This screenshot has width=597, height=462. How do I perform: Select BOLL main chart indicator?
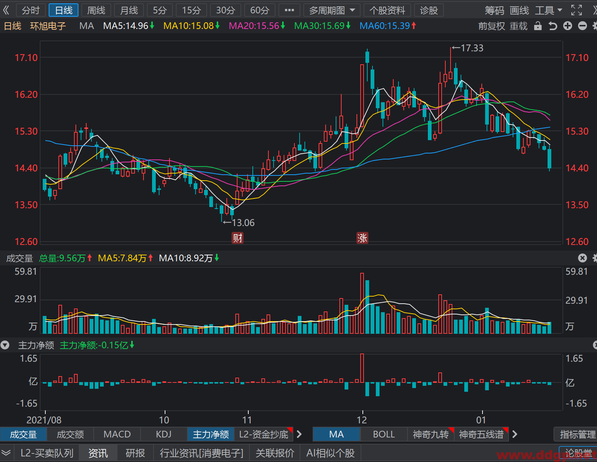pos(384,434)
